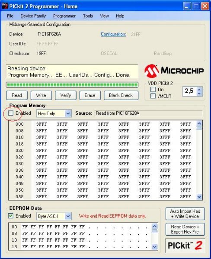
Task: Open the View menu
Action: coord(104,16)
